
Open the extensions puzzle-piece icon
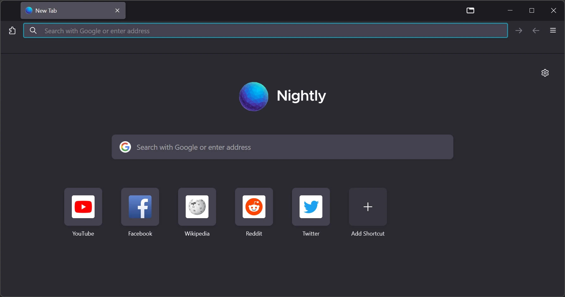(x=12, y=30)
